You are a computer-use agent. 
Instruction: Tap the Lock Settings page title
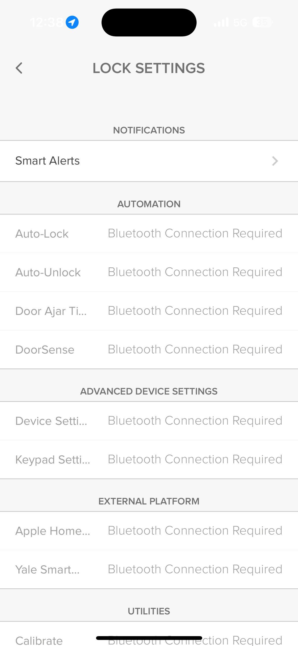point(149,68)
